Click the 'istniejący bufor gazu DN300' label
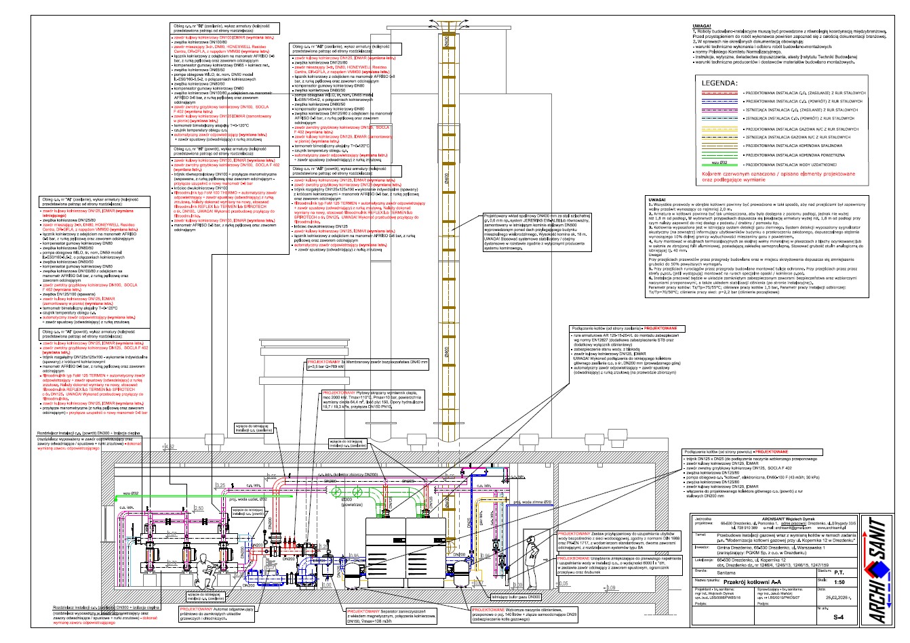The width and height of the screenshot is (910, 643). (516, 598)
